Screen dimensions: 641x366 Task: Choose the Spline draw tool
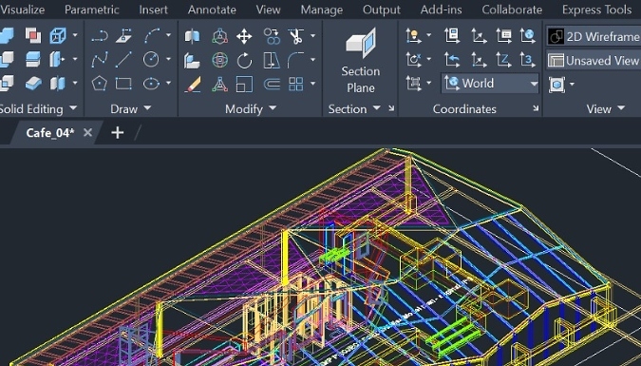click(100, 59)
